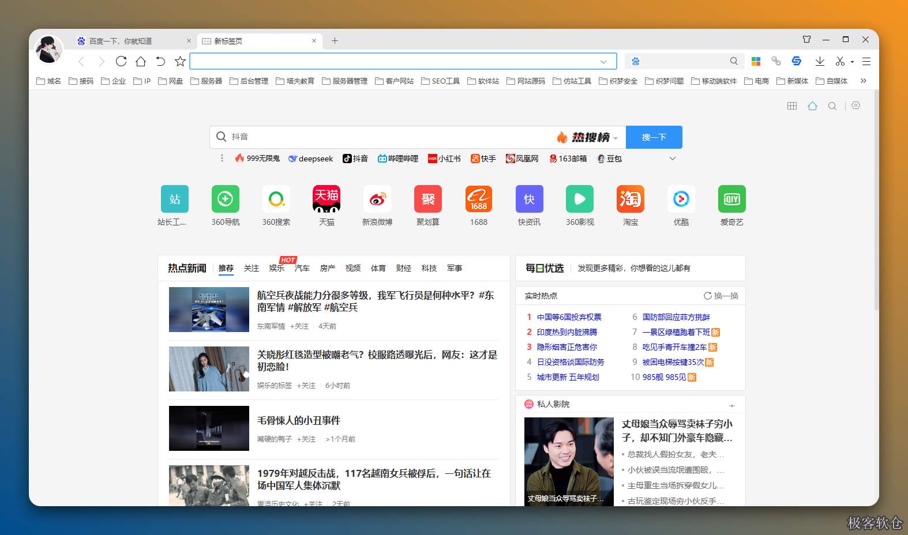Open hot topic 中国等6国投弃权票
908x535 pixels.
[569, 317]
